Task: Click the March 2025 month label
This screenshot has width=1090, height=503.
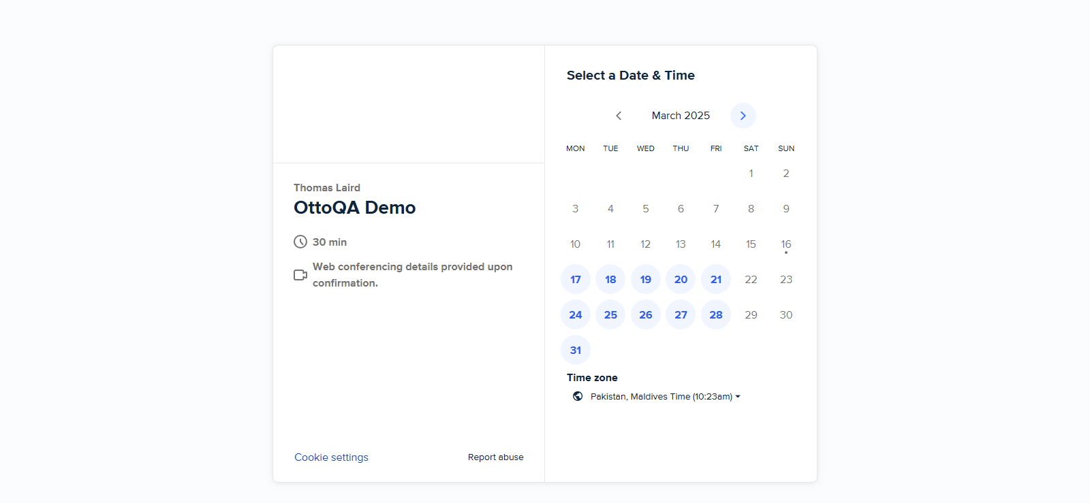Action: (x=681, y=116)
